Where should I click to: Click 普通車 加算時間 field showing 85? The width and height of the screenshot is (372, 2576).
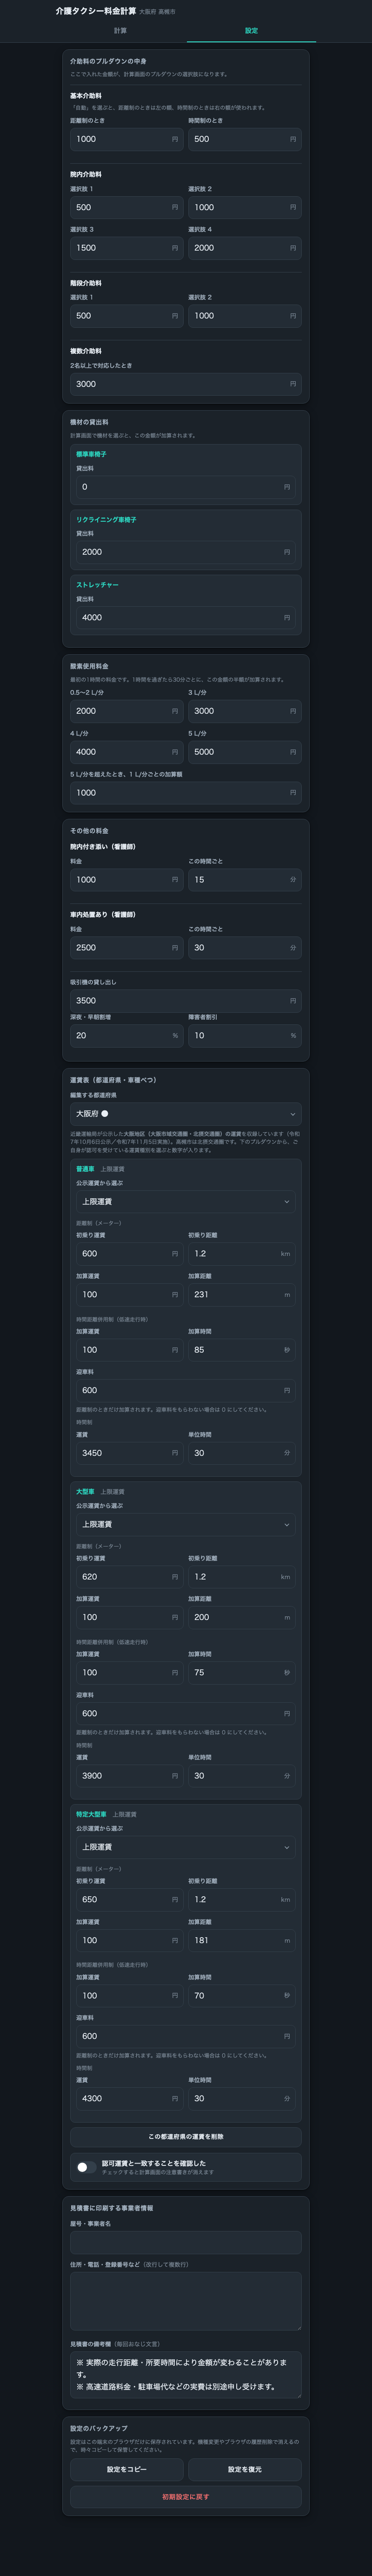point(242,1350)
